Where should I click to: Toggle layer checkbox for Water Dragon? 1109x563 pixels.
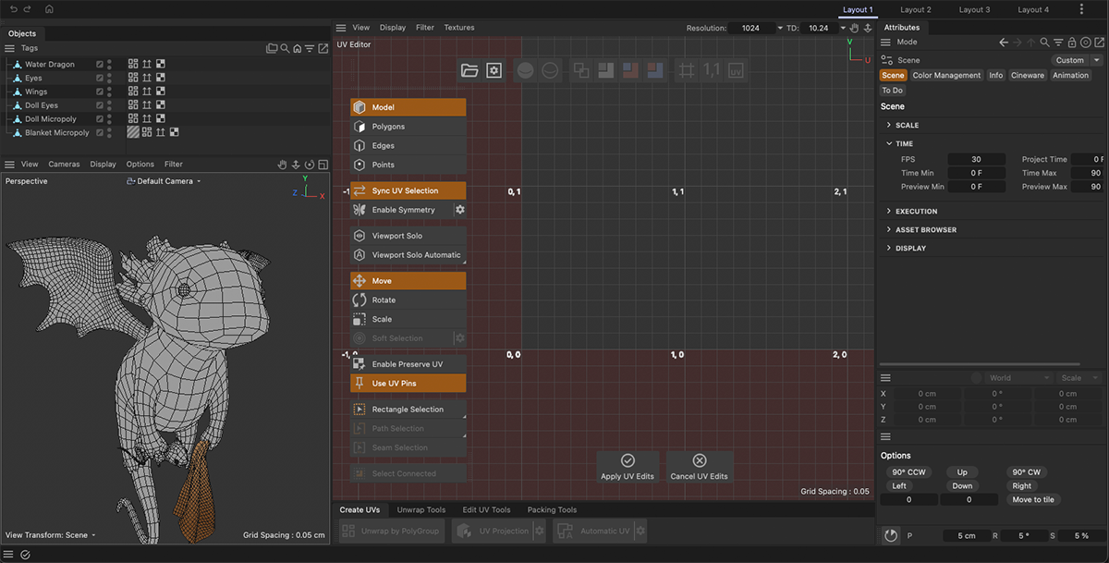[100, 65]
